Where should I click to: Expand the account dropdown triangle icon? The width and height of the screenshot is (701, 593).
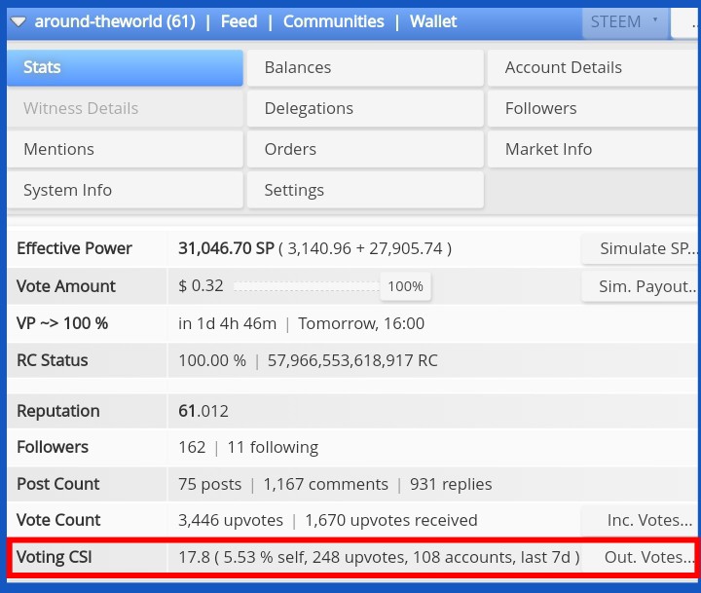18,21
